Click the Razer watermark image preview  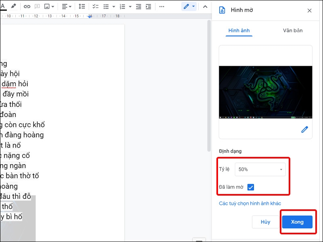(266, 92)
